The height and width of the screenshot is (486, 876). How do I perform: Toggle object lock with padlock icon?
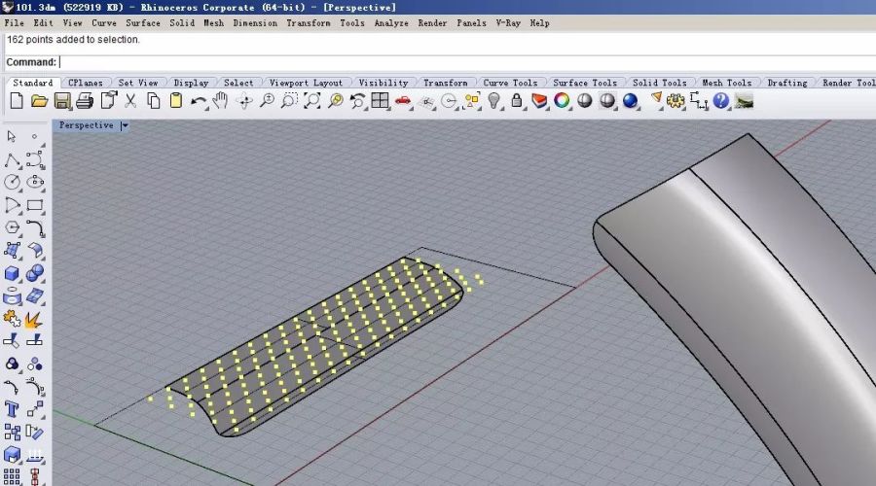tap(516, 100)
